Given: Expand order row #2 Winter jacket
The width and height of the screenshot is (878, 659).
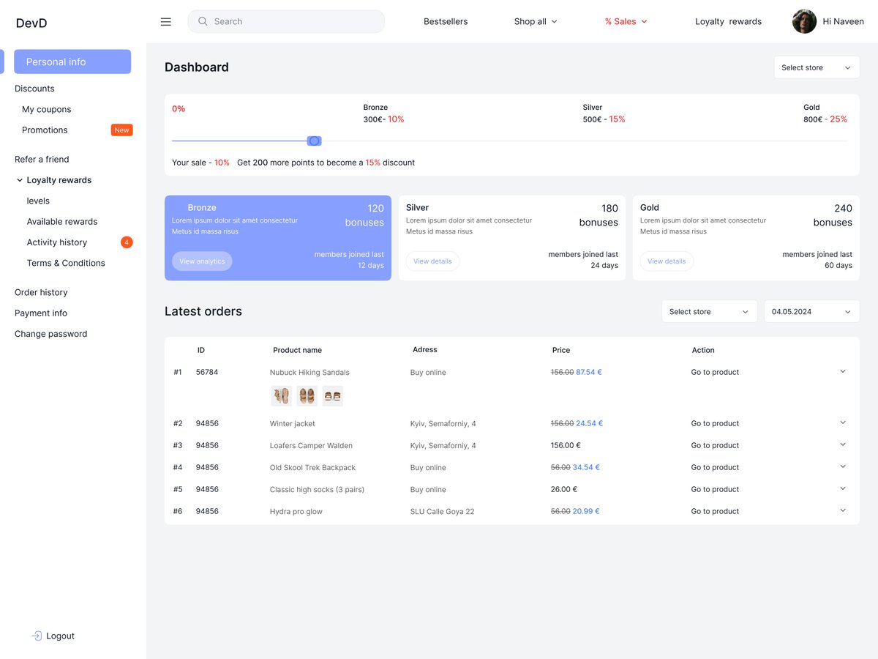Looking at the screenshot, I should 843,422.
